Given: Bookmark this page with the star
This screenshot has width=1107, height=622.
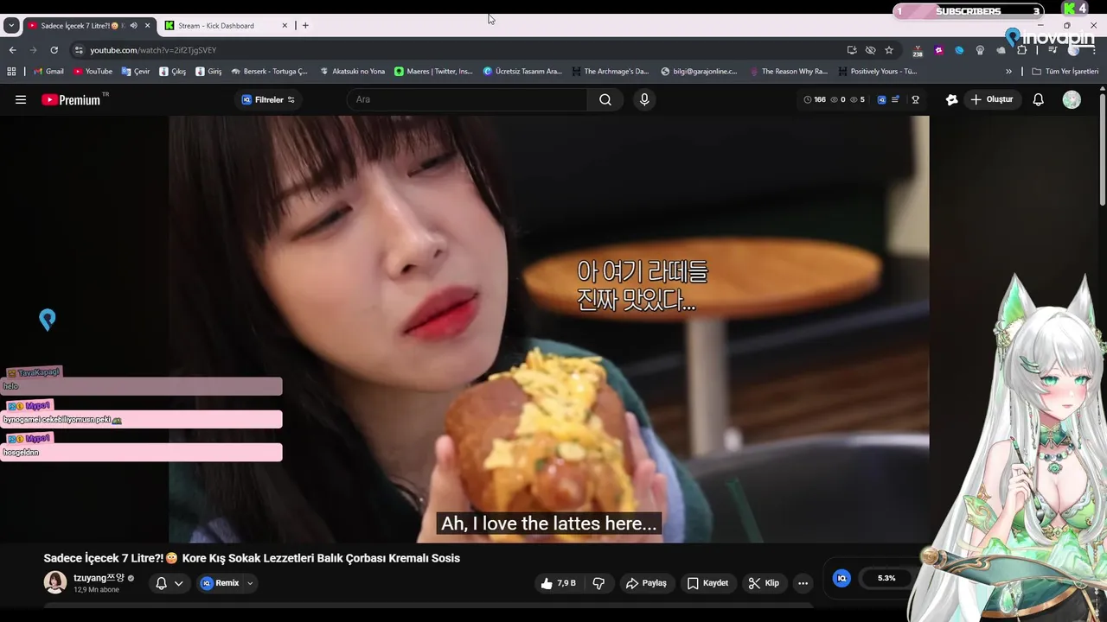Looking at the screenshot, I should pos(889,50).
